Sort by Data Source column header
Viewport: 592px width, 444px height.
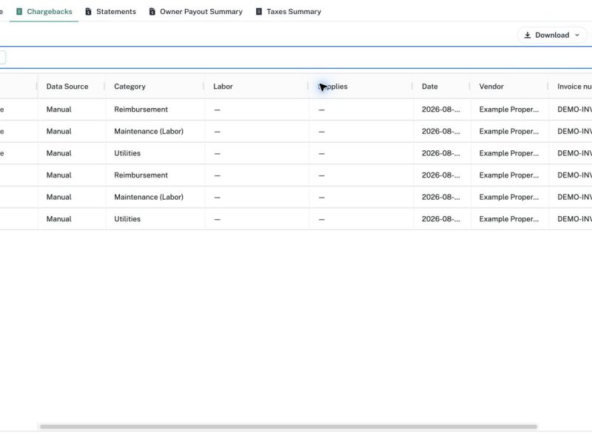[x=67, y=87]
